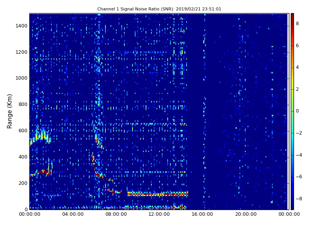
Task: Click the y-axis tick label 1200
Action: (x=22, y=52)
